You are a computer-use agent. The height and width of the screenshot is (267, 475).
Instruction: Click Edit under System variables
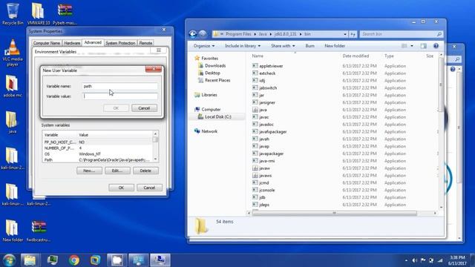pyautogui.click(x=117, y=171)
